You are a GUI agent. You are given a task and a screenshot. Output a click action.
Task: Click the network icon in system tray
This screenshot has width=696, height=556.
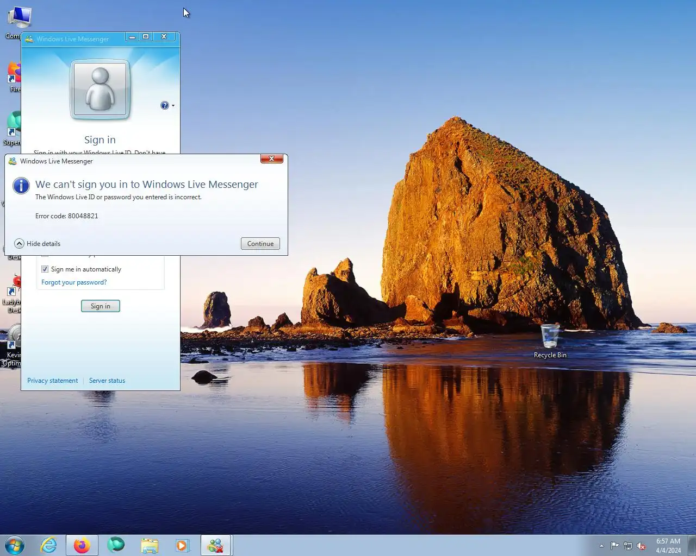coord(628,546)
